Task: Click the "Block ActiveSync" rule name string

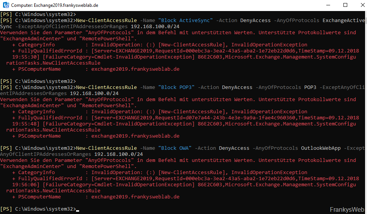Action: pyautogui.click(x=186, y=21)
